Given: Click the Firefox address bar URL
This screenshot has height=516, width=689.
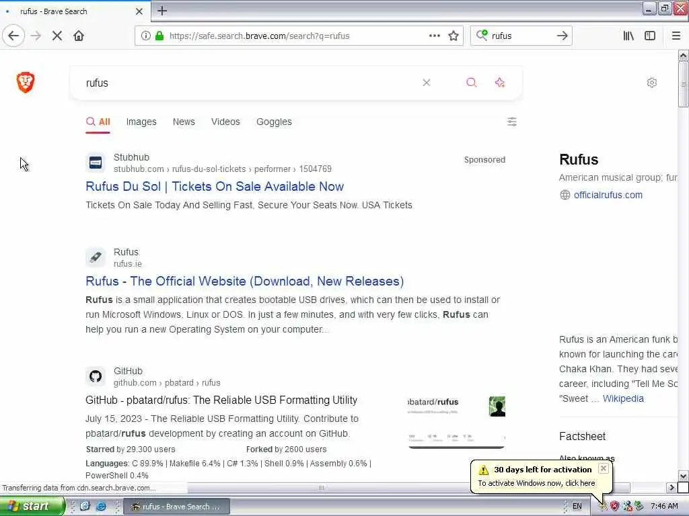Looking at the screenshot, I should coord(259,36).
